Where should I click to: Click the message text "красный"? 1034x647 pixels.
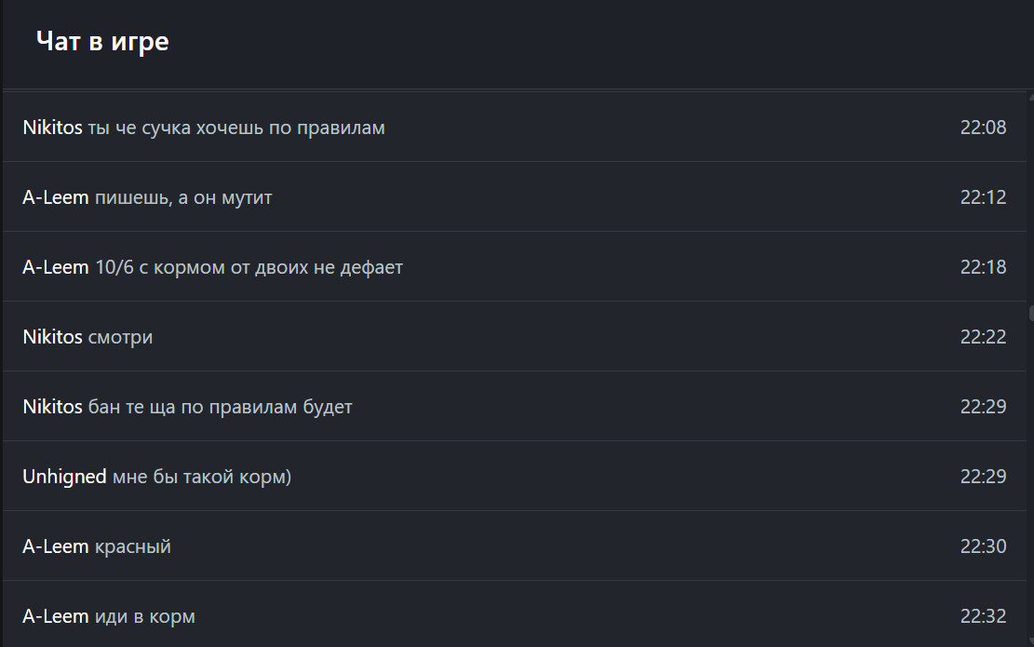(x=133, y=546)
